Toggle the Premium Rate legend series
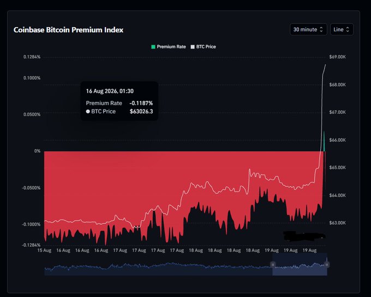This screenshot has width=371, height=297. click(169, 47)
